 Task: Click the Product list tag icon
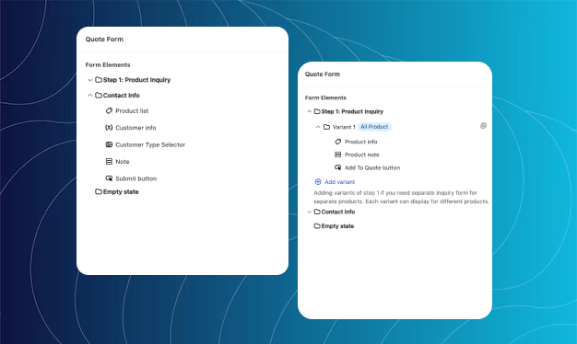coord(109,110)
